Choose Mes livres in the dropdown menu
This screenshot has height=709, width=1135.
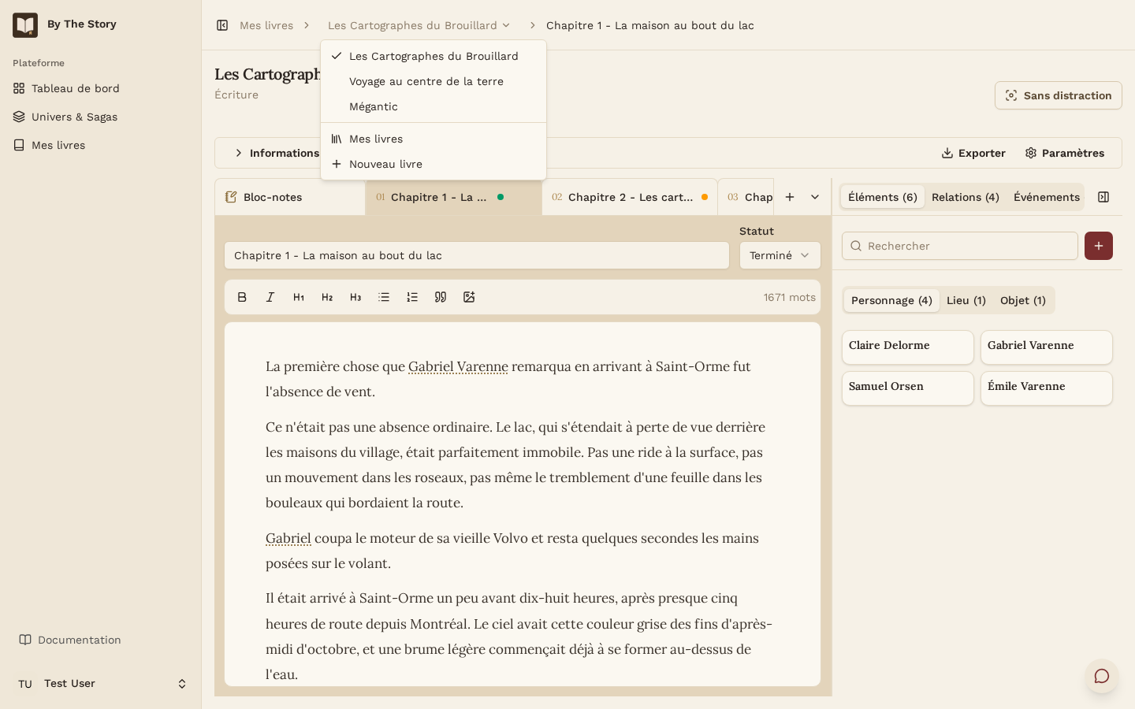(434, 139)
